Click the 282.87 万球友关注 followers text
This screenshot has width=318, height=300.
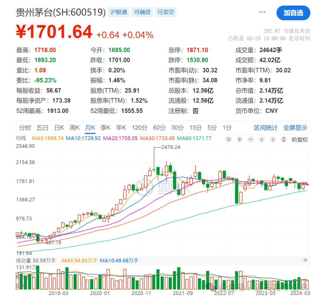287,31
